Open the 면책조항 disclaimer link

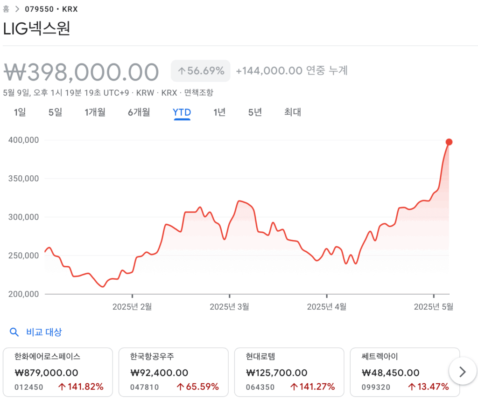click(199, 93)
